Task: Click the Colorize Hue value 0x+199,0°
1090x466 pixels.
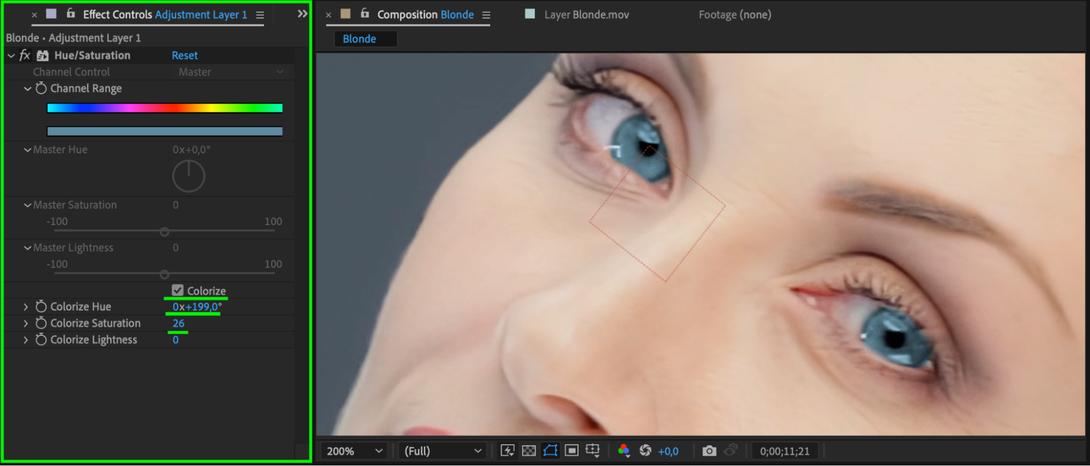Action: click(197, 307)
